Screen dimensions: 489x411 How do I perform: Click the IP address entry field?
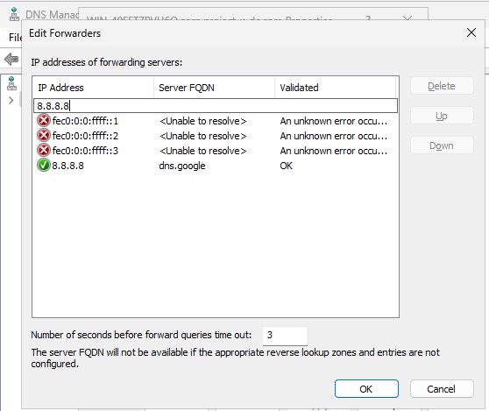pyautogui.click(x=216, y=106)
